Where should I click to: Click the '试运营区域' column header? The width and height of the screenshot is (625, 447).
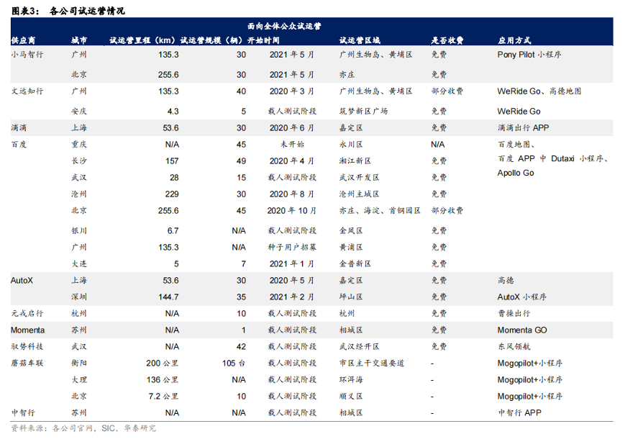click(360, 40)
